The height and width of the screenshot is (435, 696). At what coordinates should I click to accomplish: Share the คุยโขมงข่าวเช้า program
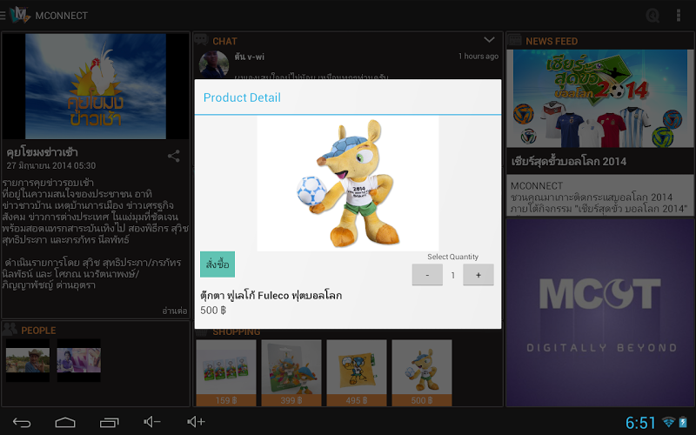pos(173,156)
